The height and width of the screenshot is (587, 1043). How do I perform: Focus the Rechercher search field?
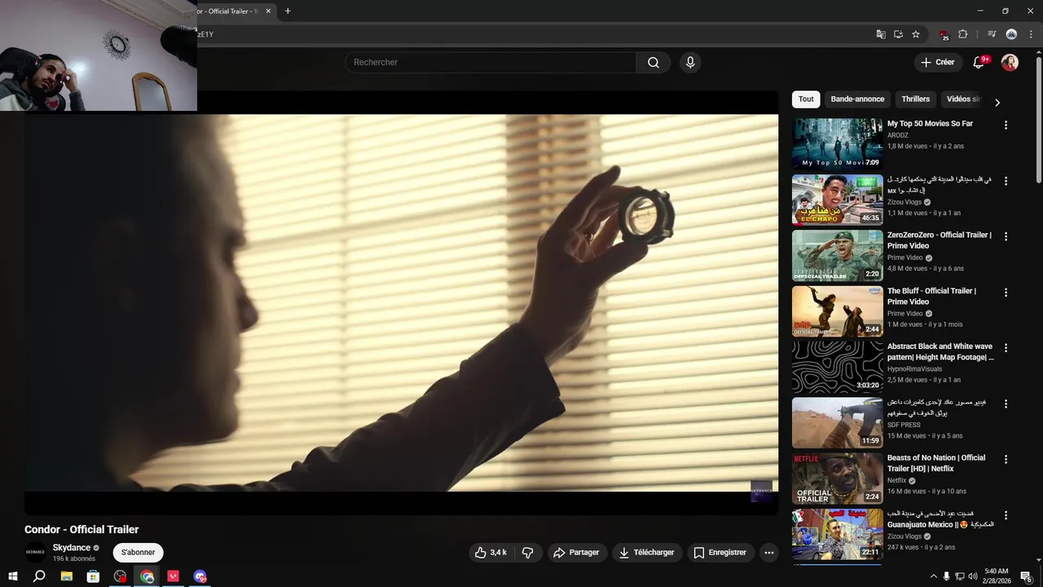491,63
